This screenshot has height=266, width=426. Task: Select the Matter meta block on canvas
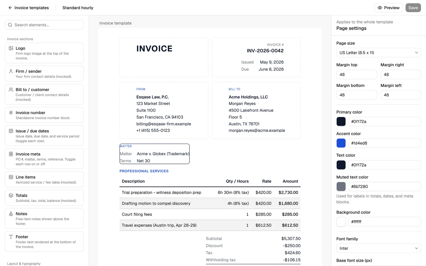tap(154, 154)
